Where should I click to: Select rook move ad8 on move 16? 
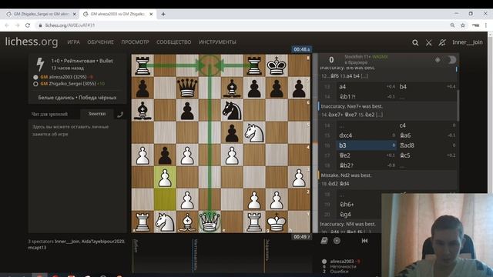427,145
